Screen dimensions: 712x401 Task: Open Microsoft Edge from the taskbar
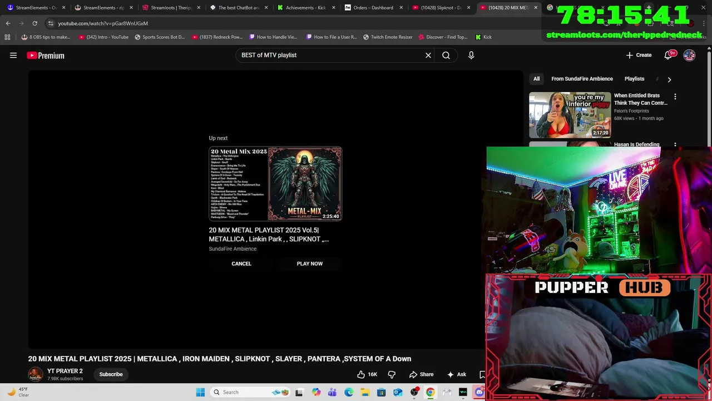coord(349,392)
